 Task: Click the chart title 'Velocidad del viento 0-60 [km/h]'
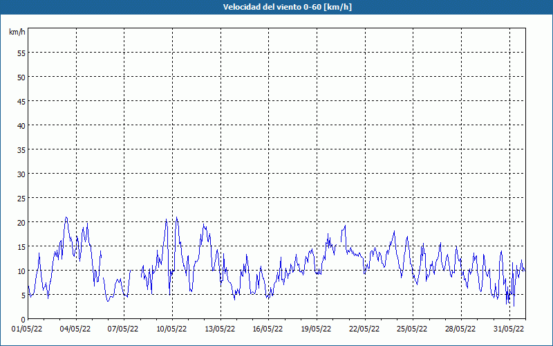click(287, 7)
